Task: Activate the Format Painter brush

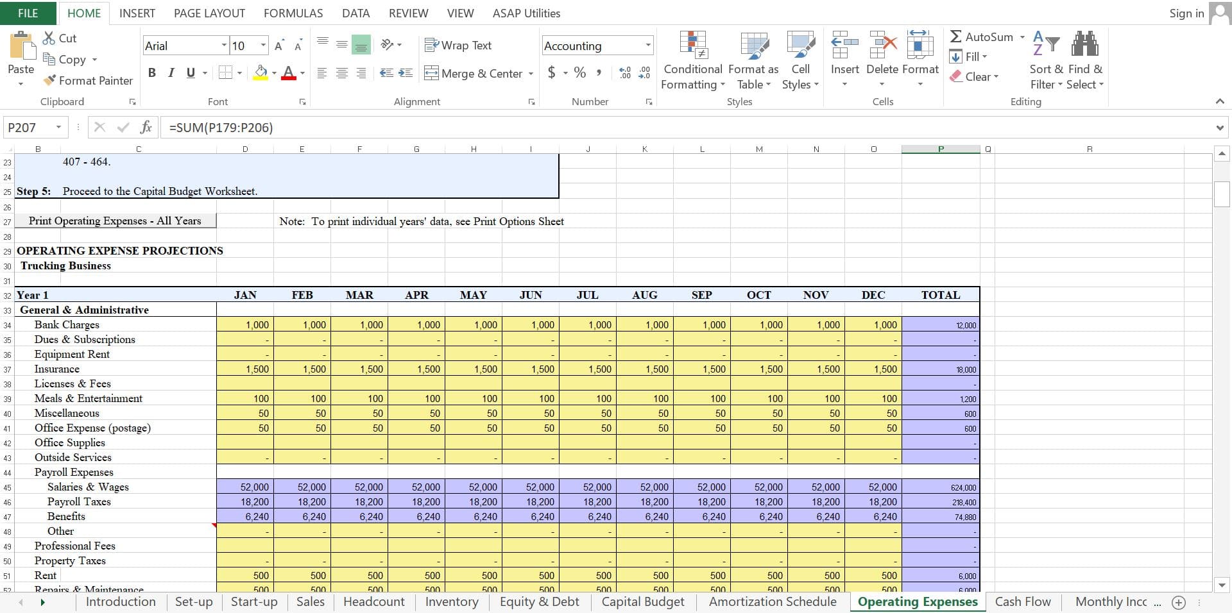Action: point(49,80)
